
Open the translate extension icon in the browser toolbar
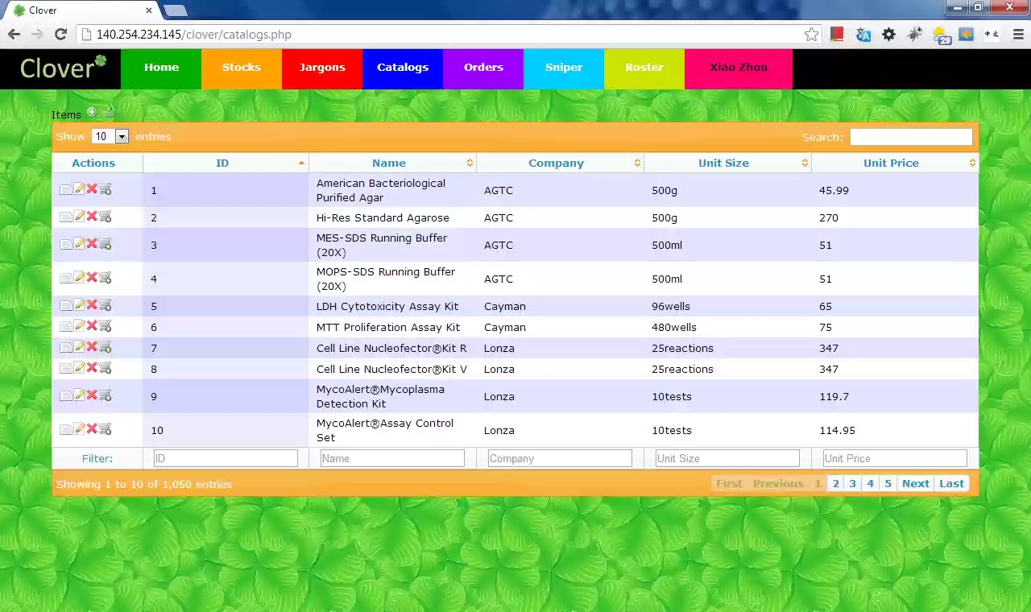click(863, 35)
